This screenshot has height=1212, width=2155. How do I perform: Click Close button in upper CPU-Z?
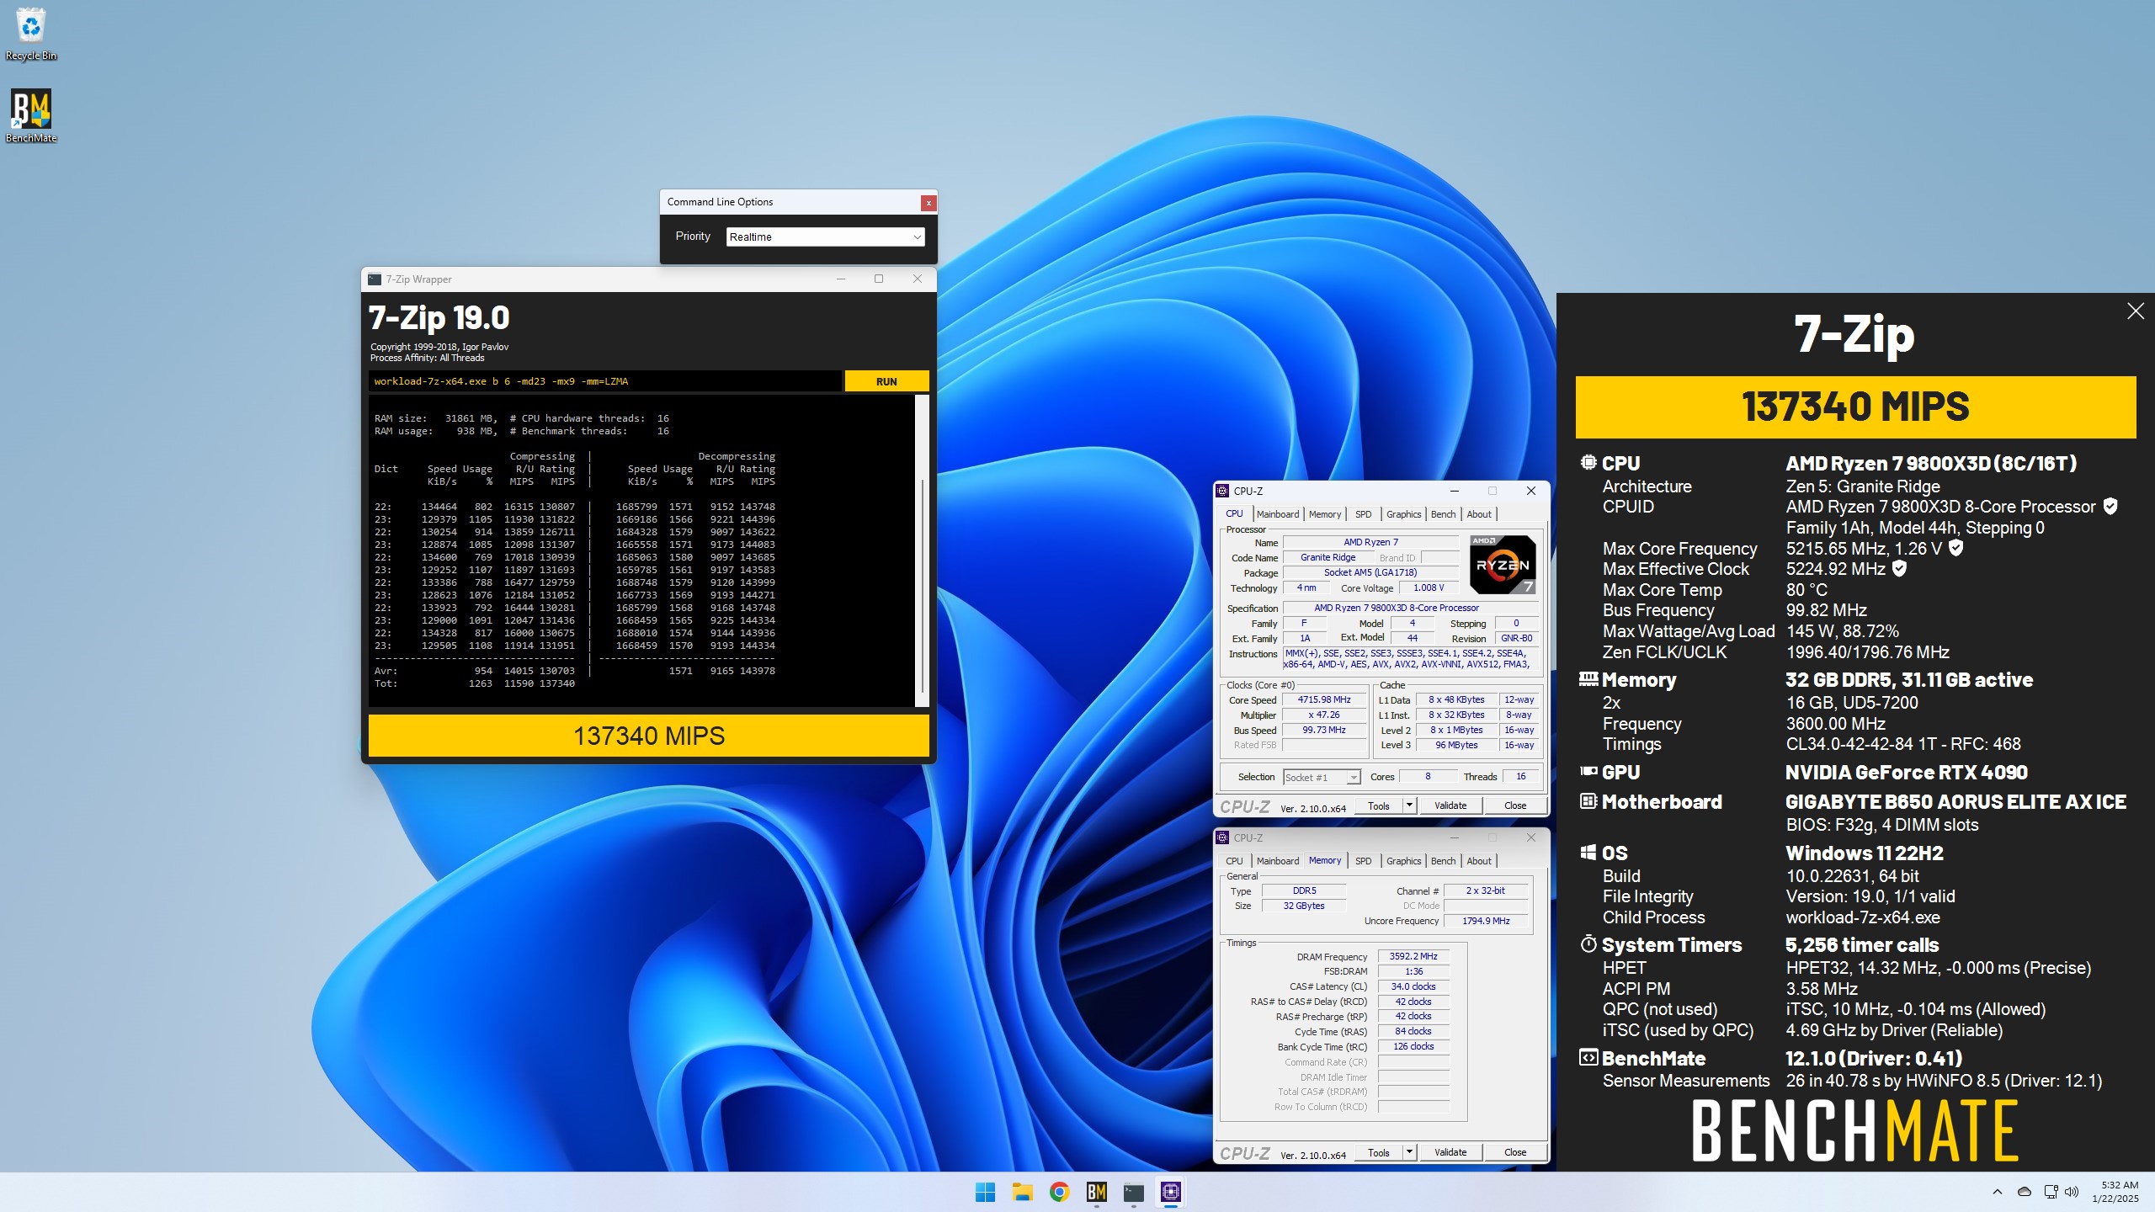point(1514,805)
